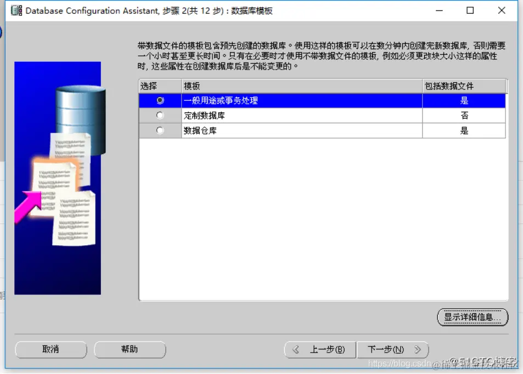Click the 定制数据库 row in the template list
This screenshot has height=374, width=523.
247,115
